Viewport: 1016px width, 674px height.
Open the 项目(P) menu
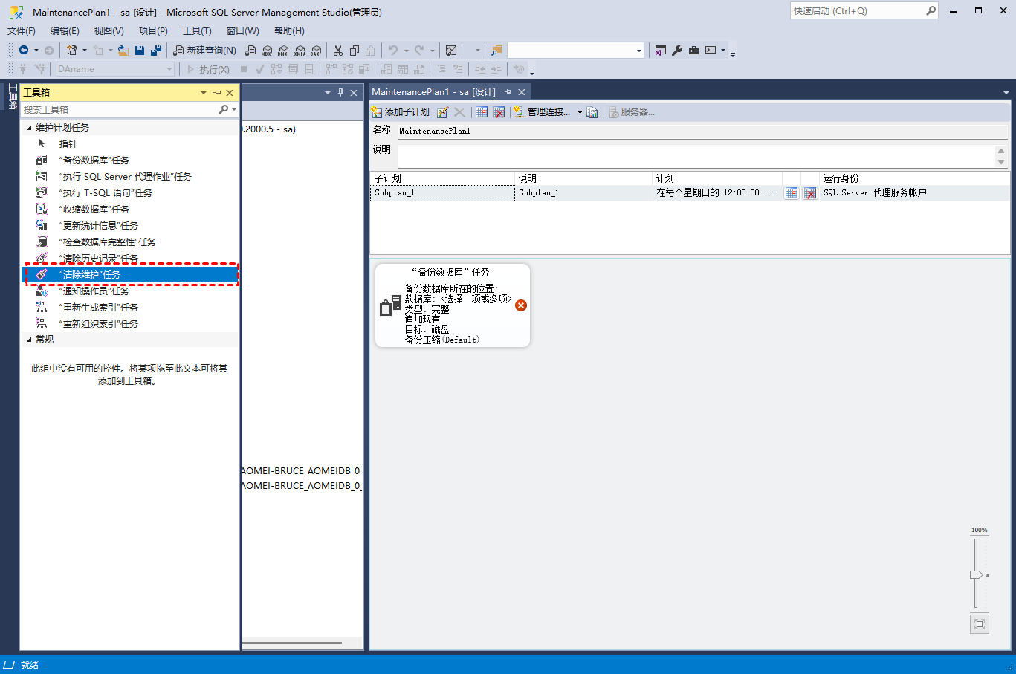(x=153, y=31)
